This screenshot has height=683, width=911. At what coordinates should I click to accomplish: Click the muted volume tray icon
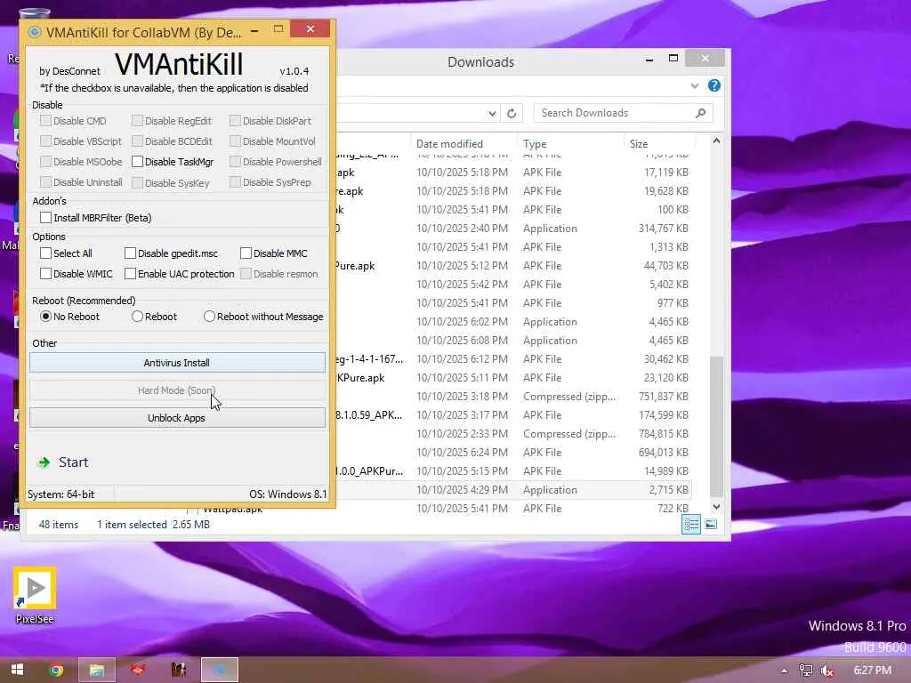tap(827, 671)
